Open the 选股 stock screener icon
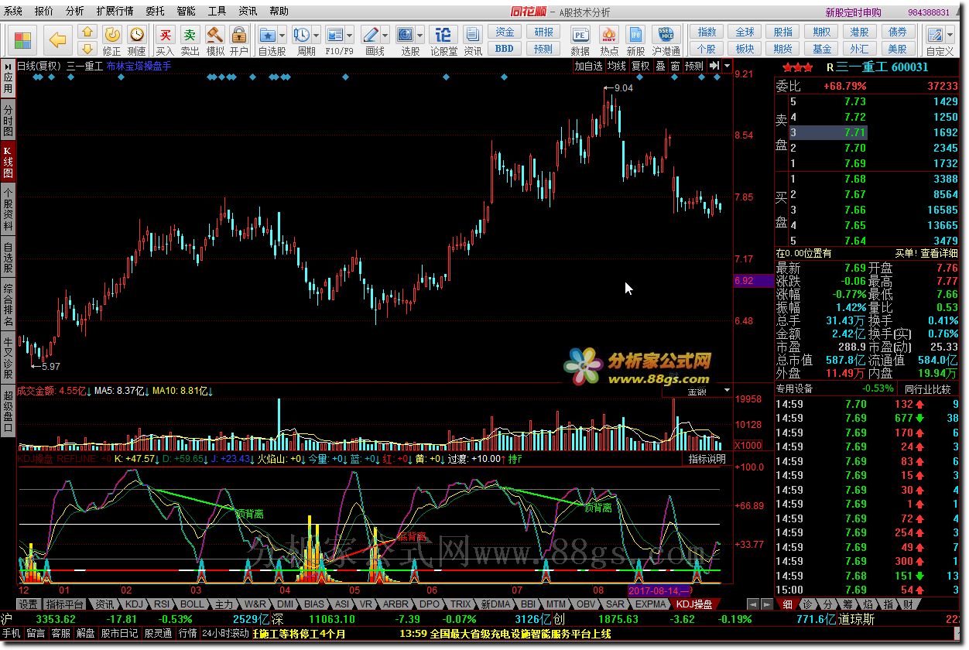Image resolution: width=969 pixels, height=650 pixels. pyautogui.click(x=406, y=36)
